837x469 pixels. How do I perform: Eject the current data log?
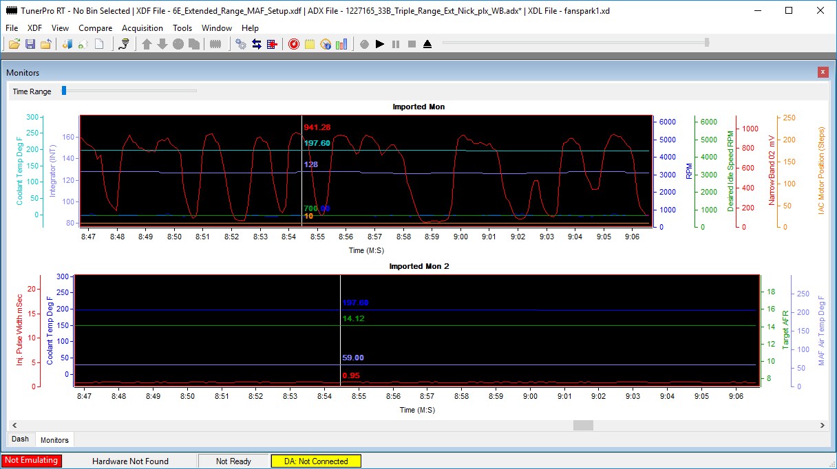(x=427, y=43)
